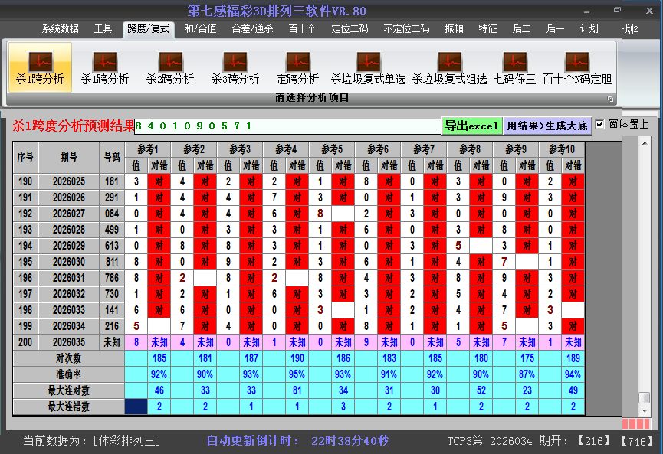Click the 导出excel button
The height and width of the screenshot is (454, 663).
(x=471, y=126)
